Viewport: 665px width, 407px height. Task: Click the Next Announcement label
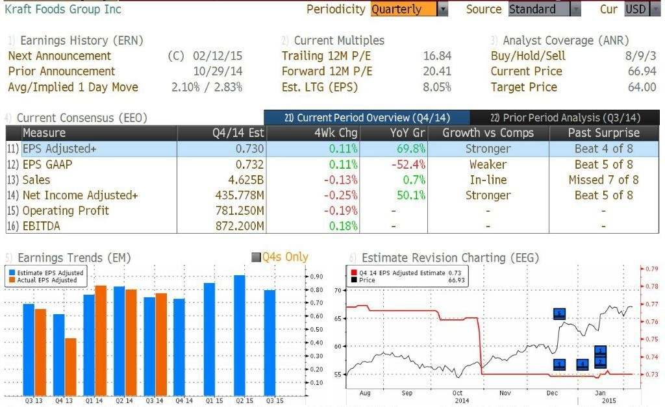tap(59, 56)
